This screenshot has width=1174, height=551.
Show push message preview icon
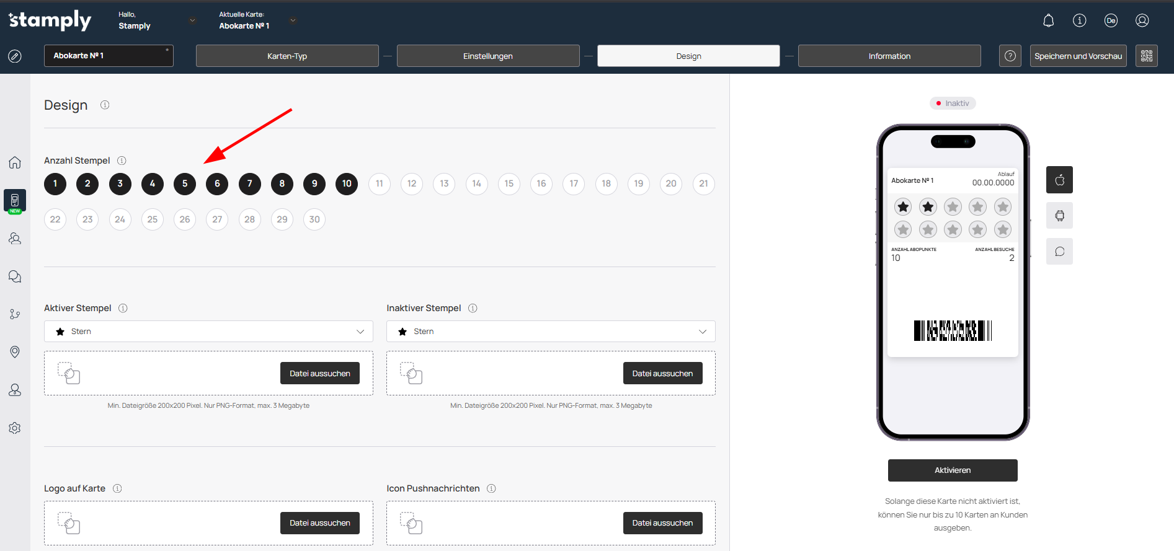point(1059,252)
